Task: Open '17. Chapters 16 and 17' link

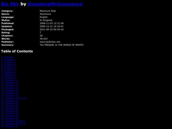Action: coord(14,98)
